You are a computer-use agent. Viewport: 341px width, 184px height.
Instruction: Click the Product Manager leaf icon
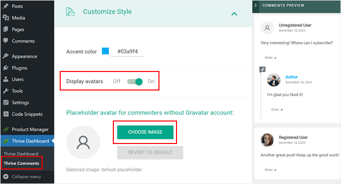[x=6, y=129]
